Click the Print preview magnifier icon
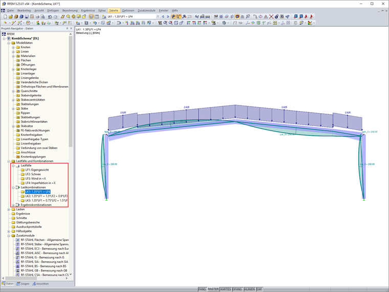Image resolution: width=389 pixels, height=292 pixels. (42, 16)
